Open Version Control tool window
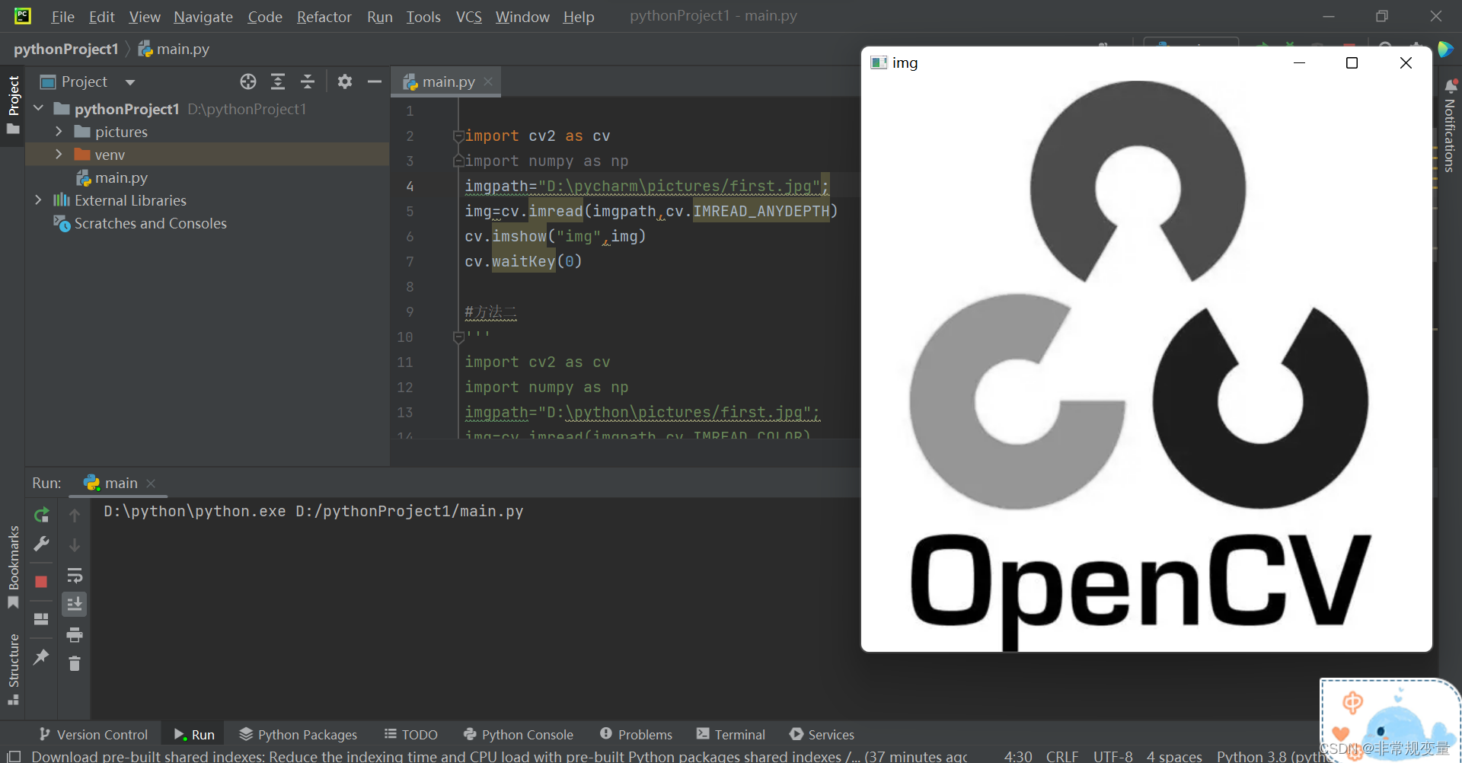The height and width of the screenshot is (763, 1462). click(x=94, y=734)
